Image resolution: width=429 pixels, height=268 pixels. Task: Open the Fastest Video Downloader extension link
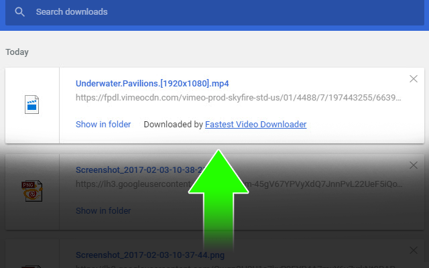(x=255, y=125)
